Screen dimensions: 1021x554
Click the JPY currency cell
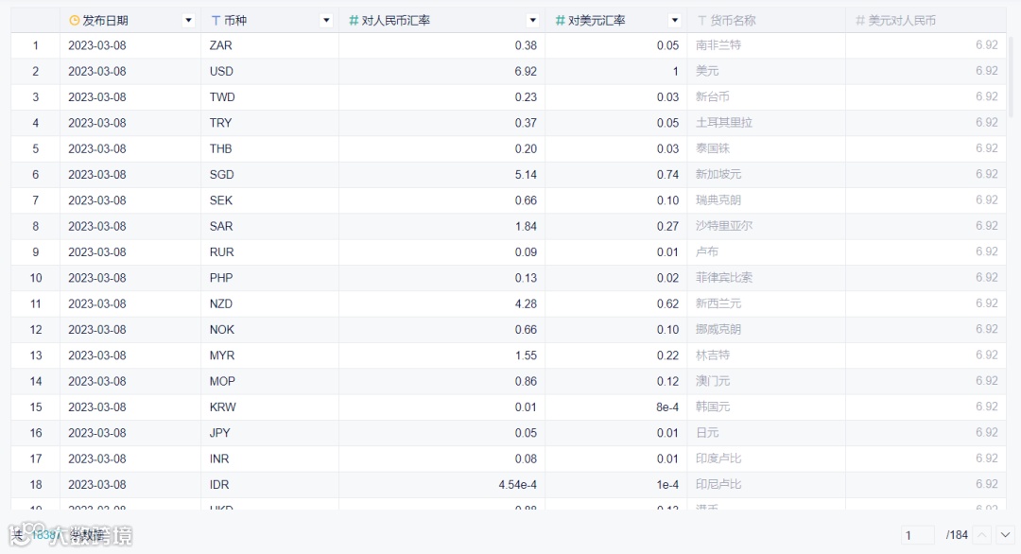269,433
